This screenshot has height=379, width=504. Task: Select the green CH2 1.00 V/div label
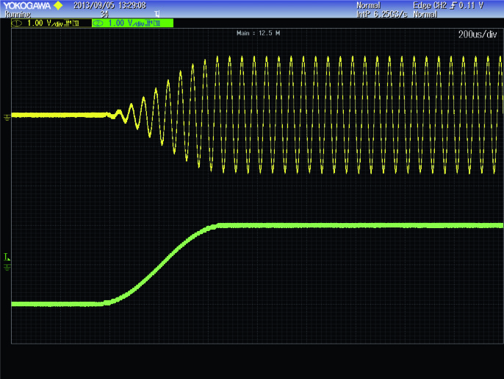point(126,24)
